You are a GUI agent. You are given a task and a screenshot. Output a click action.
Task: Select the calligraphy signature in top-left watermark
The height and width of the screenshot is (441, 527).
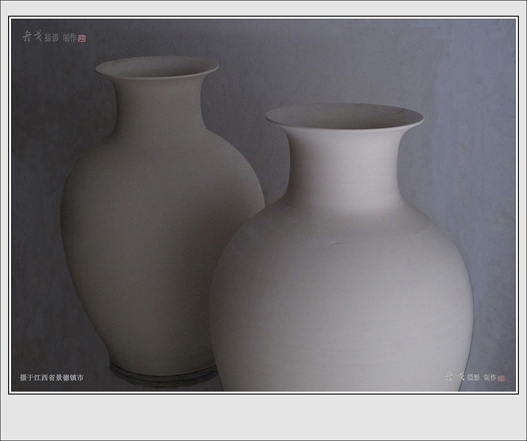click(x=32, y=37)
